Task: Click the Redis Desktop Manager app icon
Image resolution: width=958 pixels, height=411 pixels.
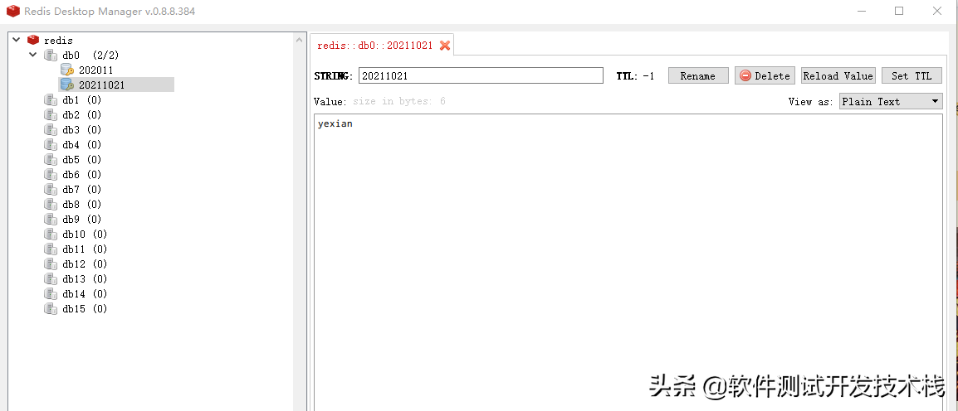Action: 12,11
